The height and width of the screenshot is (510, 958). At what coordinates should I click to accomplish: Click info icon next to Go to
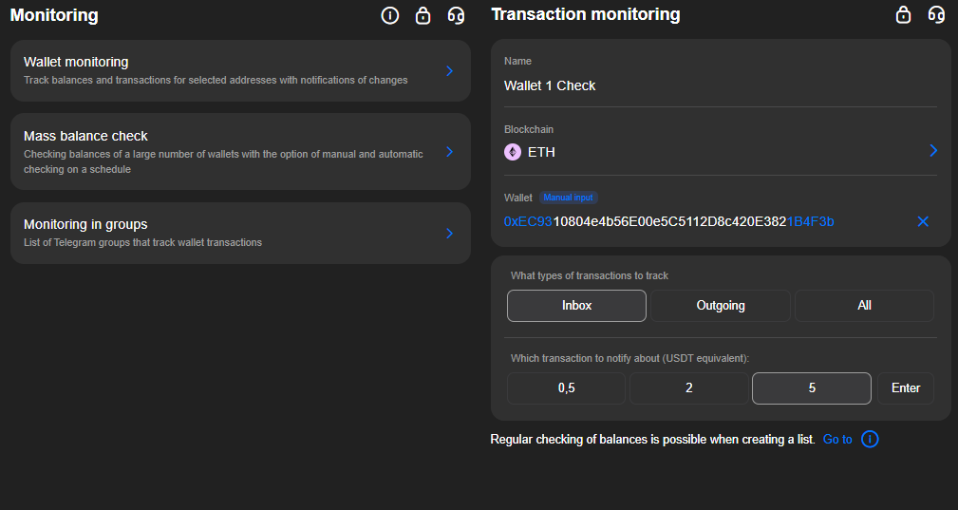(x=870, y=439)
